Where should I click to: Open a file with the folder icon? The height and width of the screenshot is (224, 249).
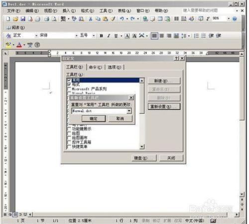tap(15, 19)
